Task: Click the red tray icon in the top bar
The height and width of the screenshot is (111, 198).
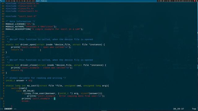Action: pyautogui.click(x=195, y=1)
